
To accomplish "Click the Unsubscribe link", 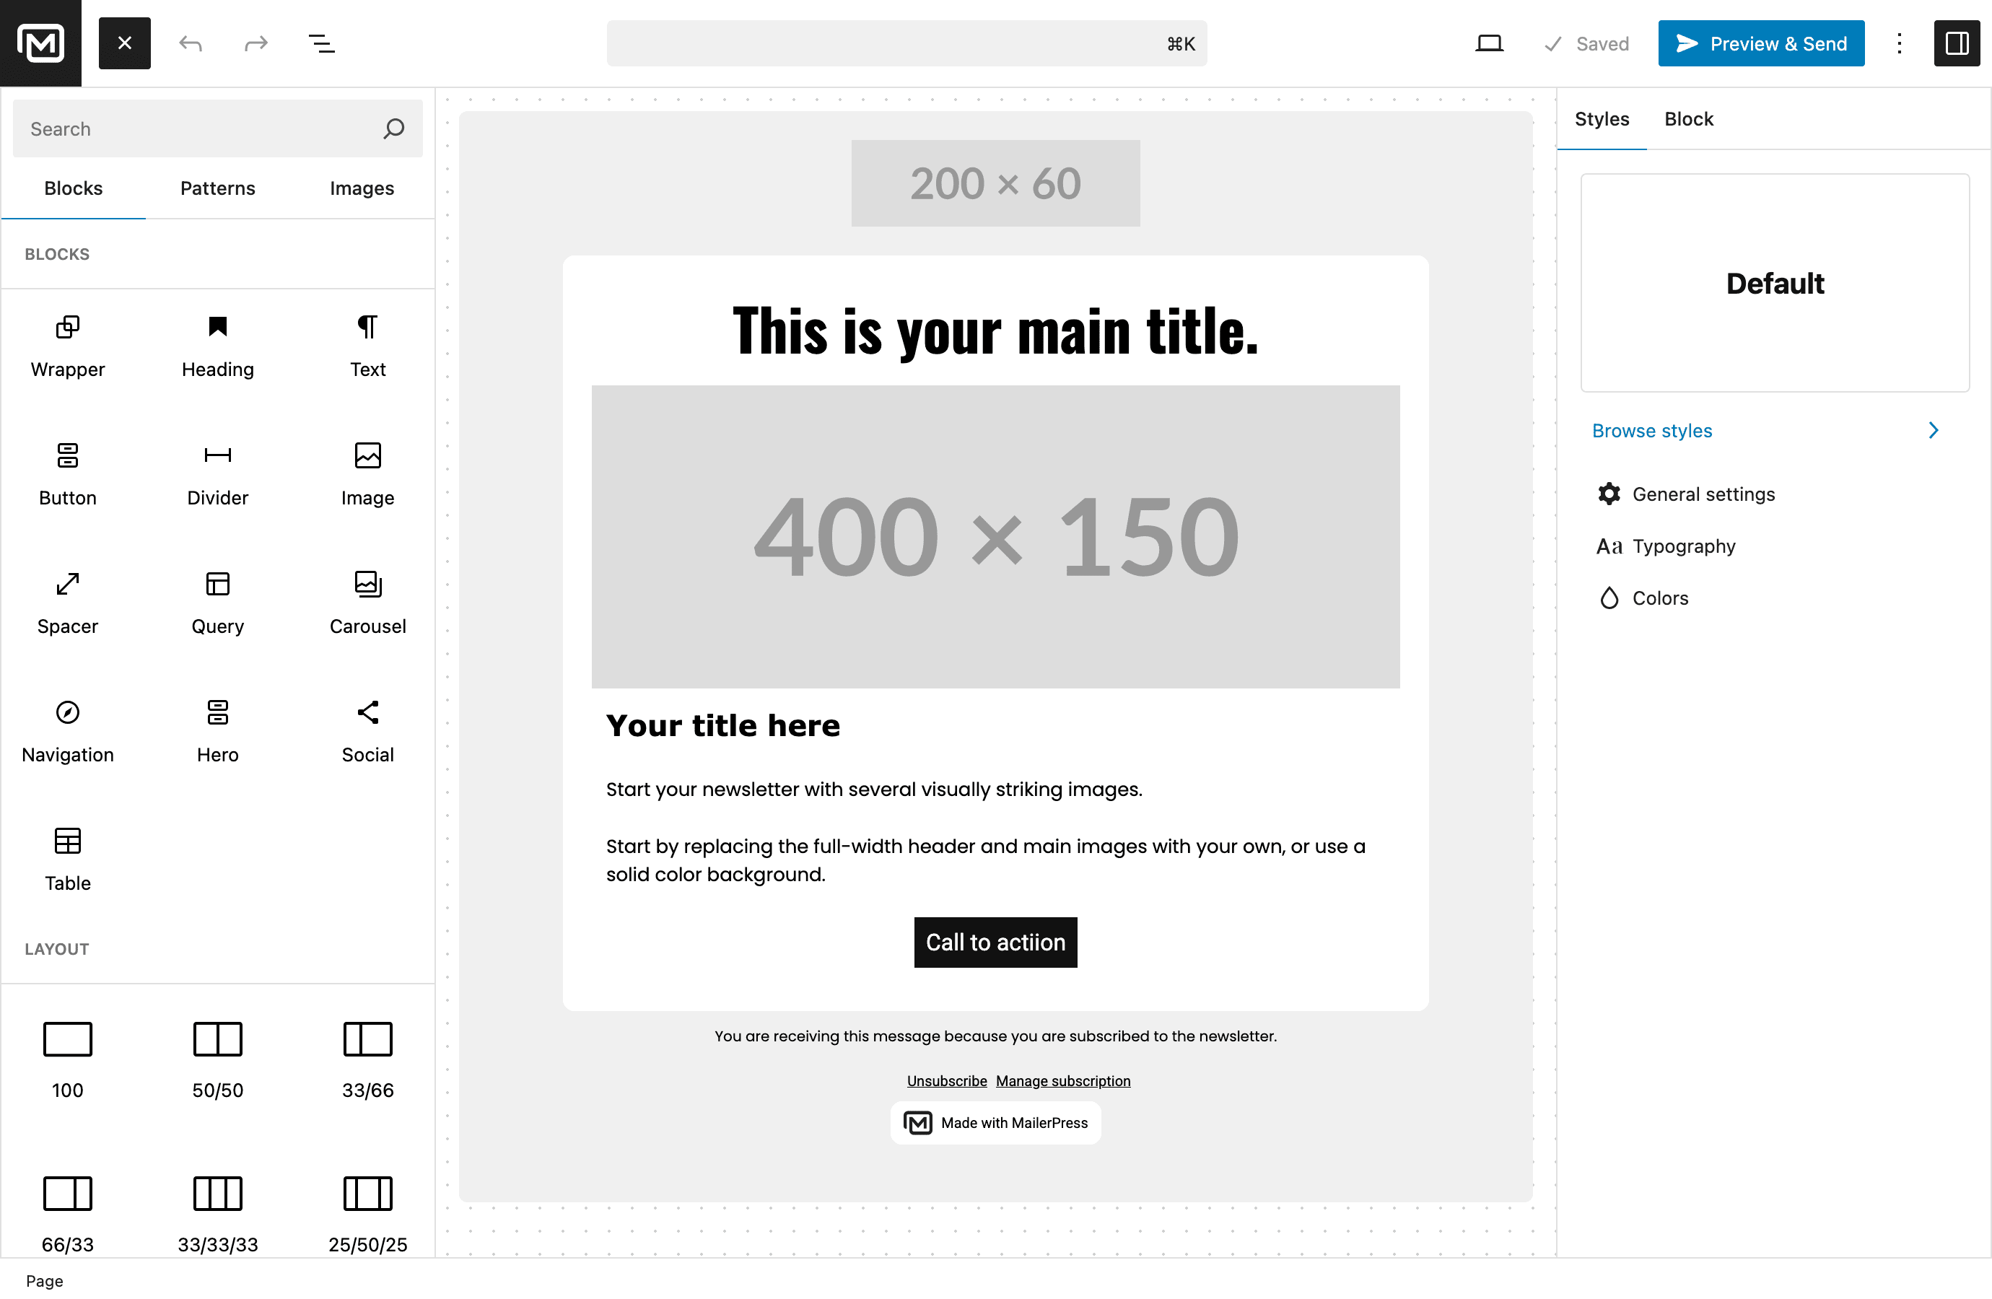I will pos(947,1080).
